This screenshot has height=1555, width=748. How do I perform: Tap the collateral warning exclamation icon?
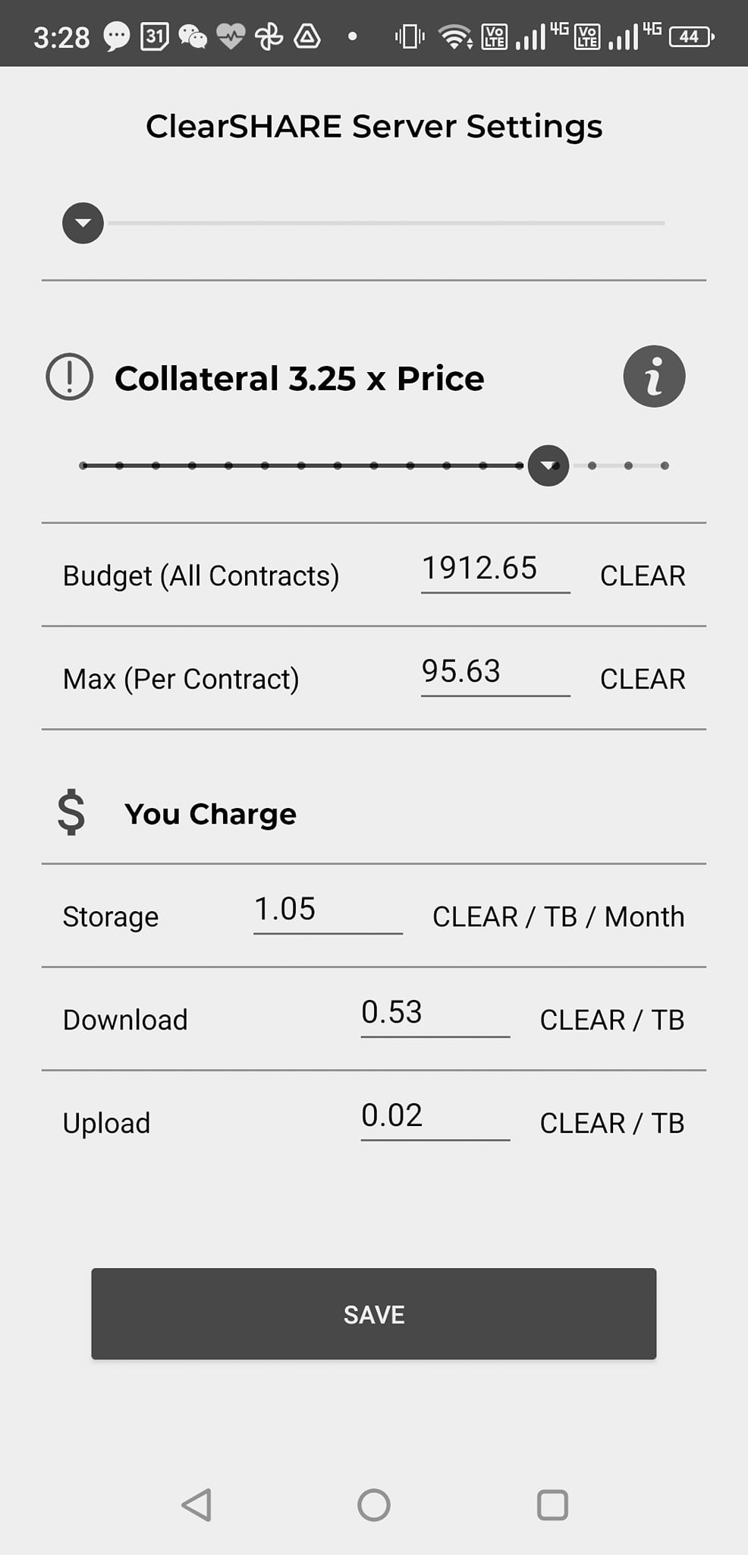pos(70,377)
